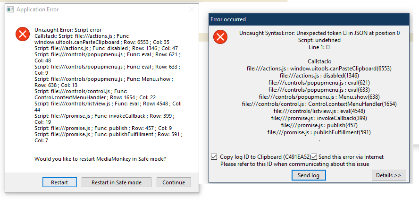This screenshot has height=199, width=419.
Task: Click Continue to dismiss the script error
Action: [174, 182]
